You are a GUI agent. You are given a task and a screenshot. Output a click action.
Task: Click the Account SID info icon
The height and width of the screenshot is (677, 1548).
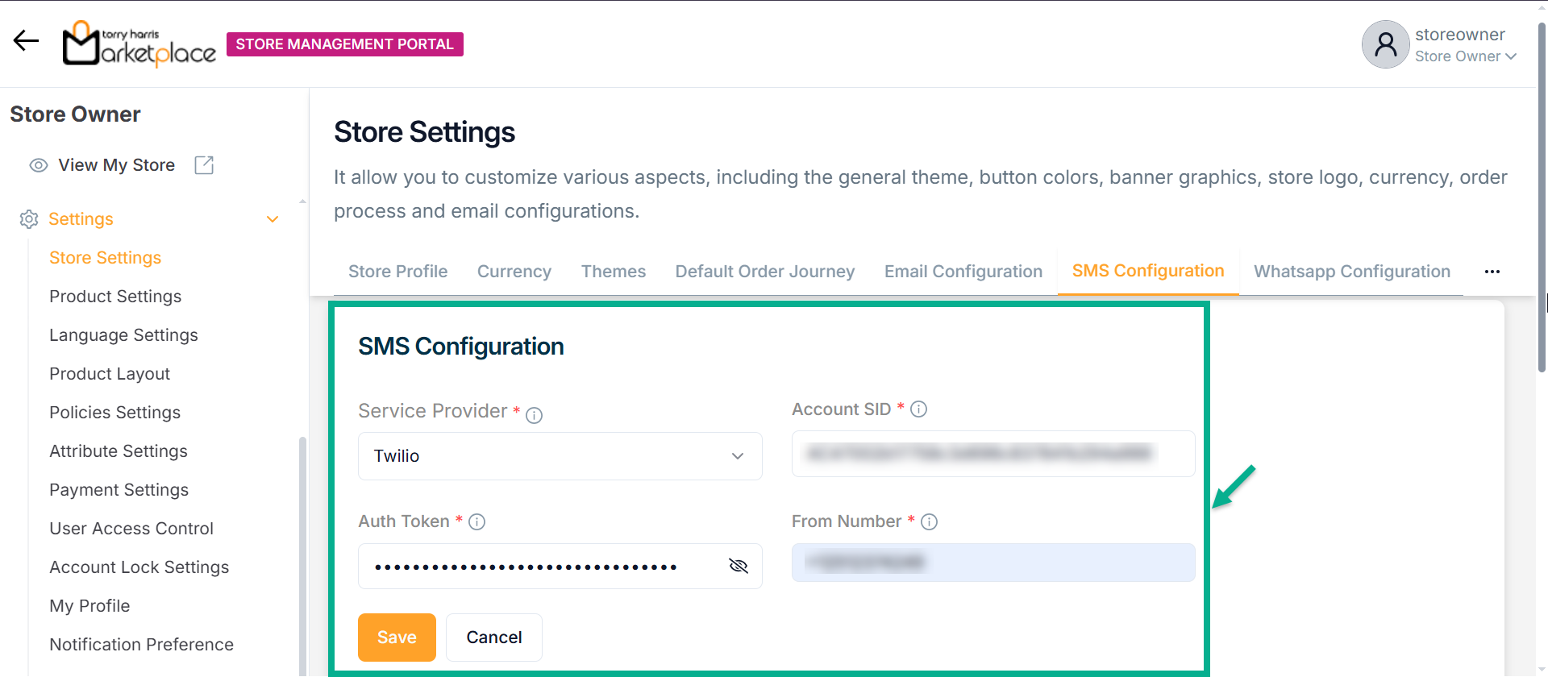point(918,409)
